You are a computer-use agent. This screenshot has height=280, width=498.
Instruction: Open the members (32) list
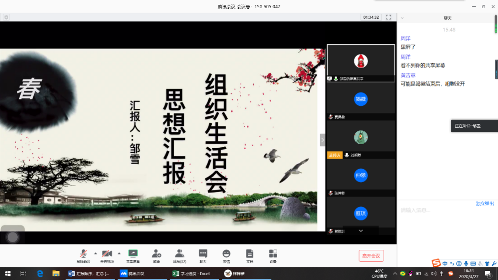(x=179, y=254)
